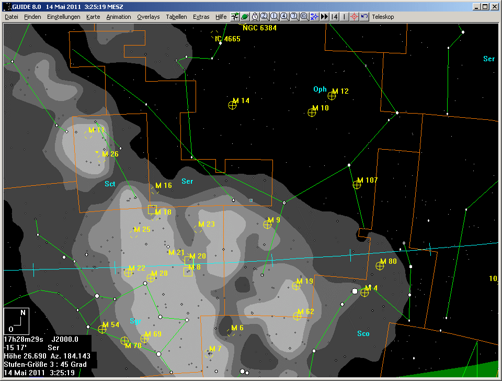Start animation with fast-forward arrows button

[x=324, y=17]
